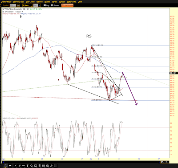Image resolution: width=178 pixels, height=168 pixels.
Task: Select the grid columns drawing tool
Action: (44, 166)
